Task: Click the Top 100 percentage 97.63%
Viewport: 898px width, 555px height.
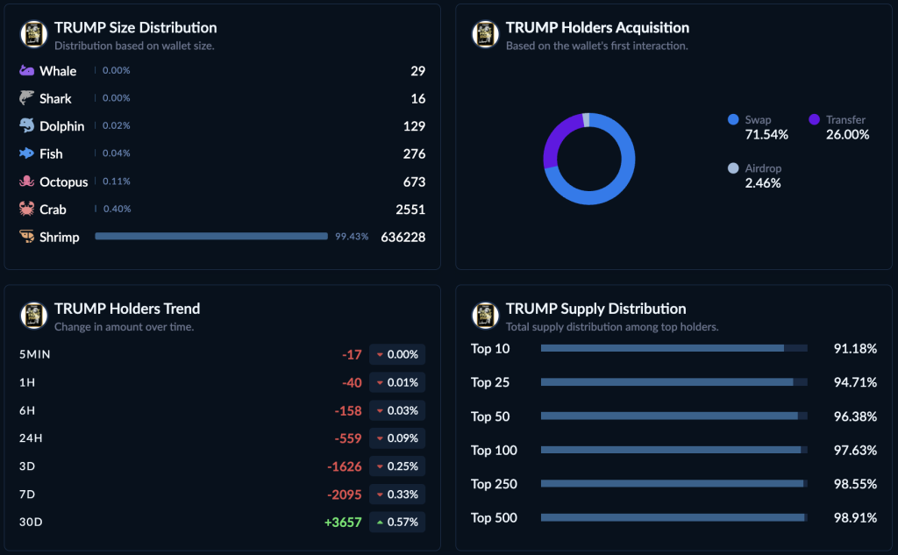Action: point(855,450)
